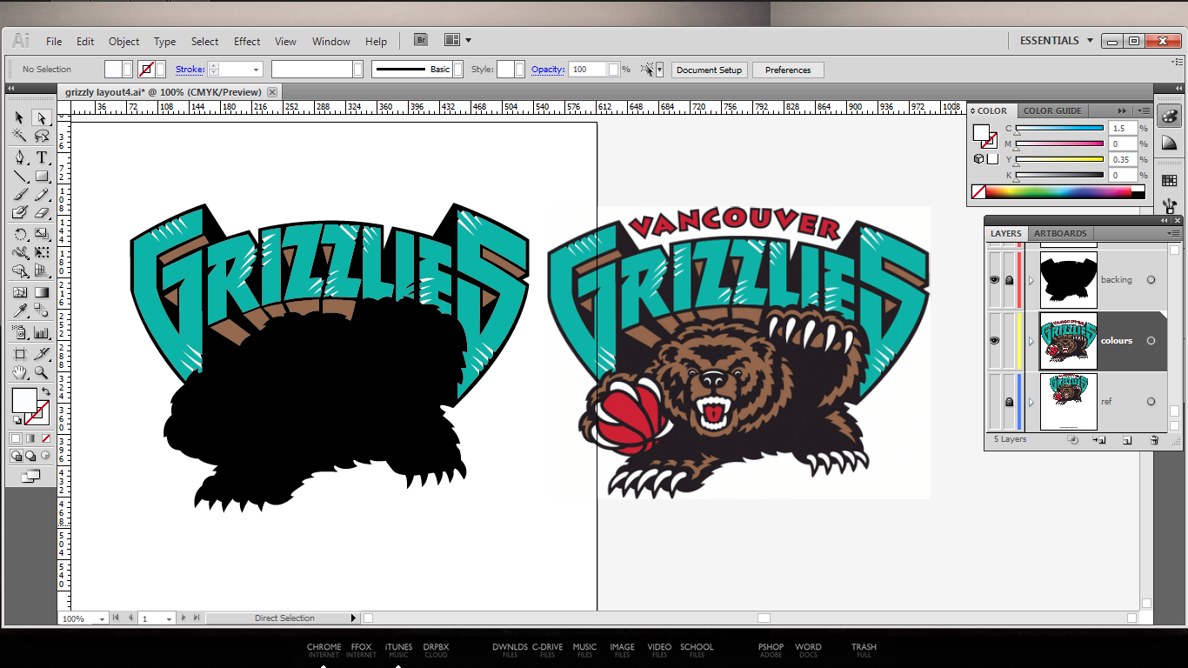This screenshot has width=1188, height=668.
Task: Click the Document Setup button
Action: [x=709, y=70]
